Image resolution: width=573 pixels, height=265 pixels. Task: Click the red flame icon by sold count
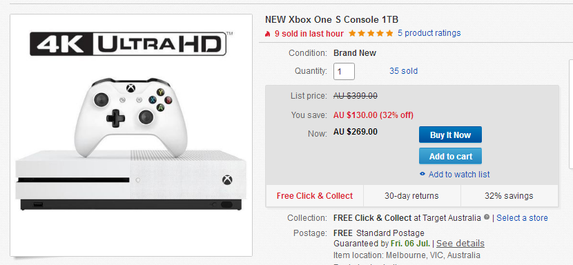click(268, 34)
